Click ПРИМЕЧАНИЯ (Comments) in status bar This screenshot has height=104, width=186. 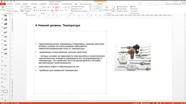145,103
